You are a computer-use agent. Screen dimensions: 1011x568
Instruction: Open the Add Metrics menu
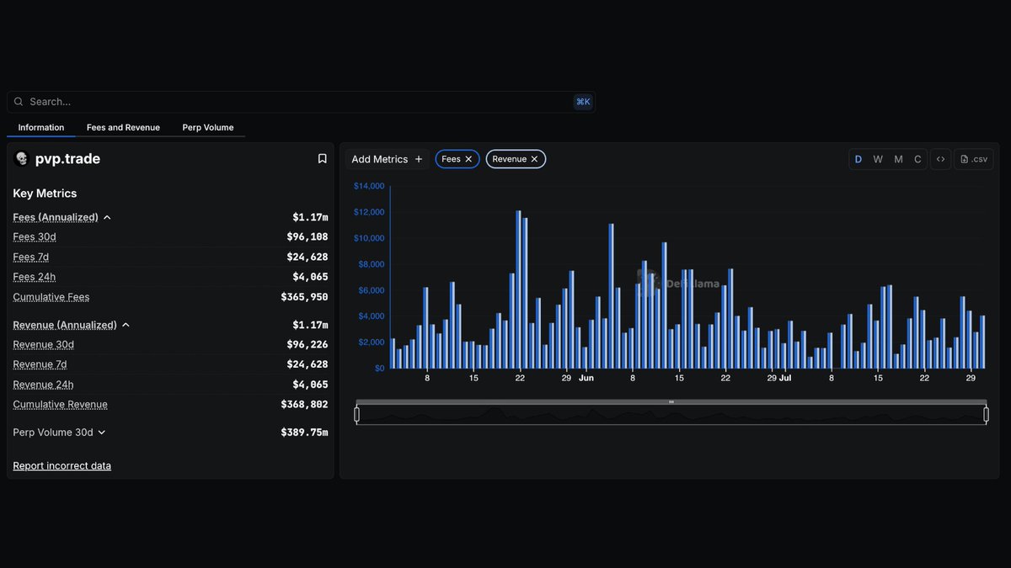click(387, 159)
